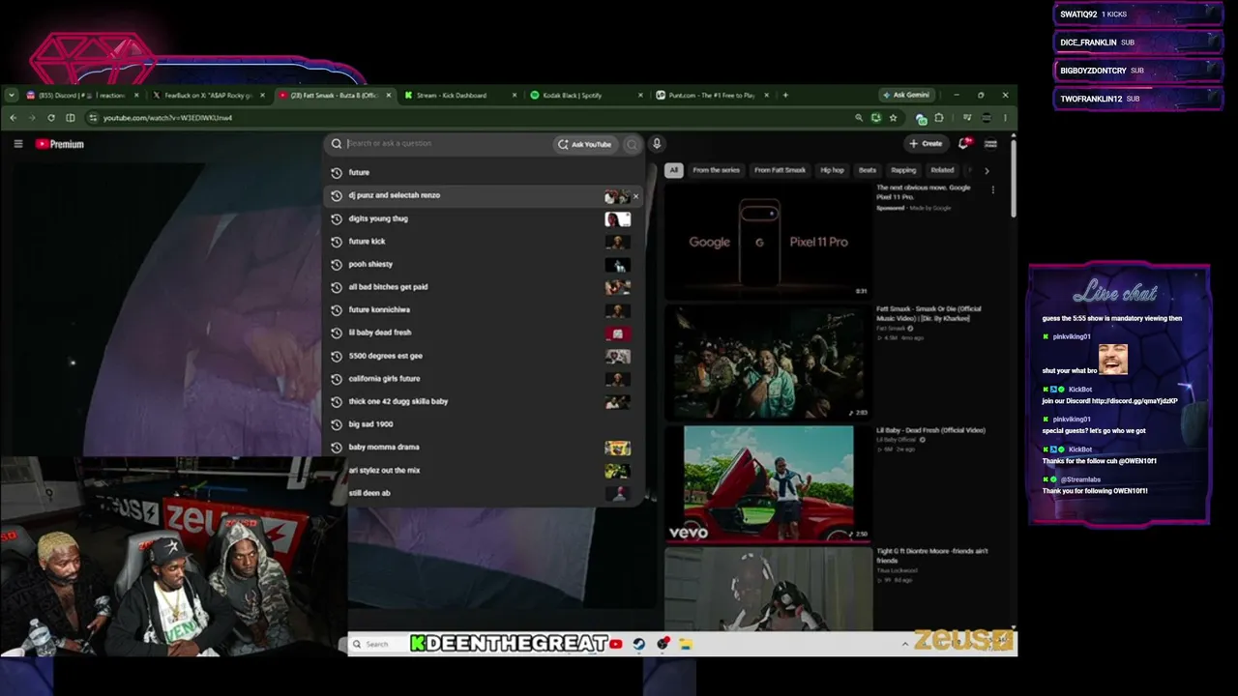
Task: Open the Chrome three-dot menu
Action: pos(1005,118)
